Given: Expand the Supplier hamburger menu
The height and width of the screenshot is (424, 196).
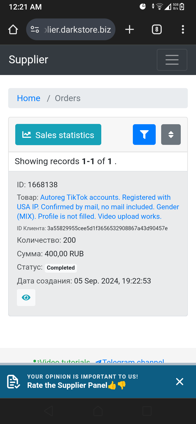Looking at the screenshot, I should (x=172, y=60).
